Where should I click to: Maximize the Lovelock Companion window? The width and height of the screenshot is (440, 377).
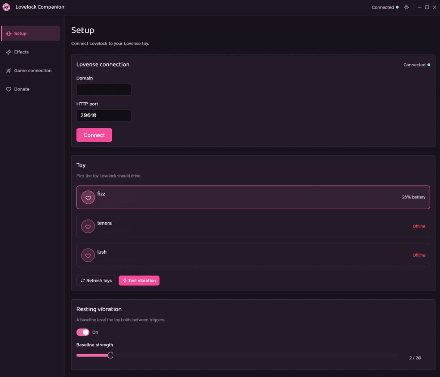pyautogui.click(x=427, y=7)
